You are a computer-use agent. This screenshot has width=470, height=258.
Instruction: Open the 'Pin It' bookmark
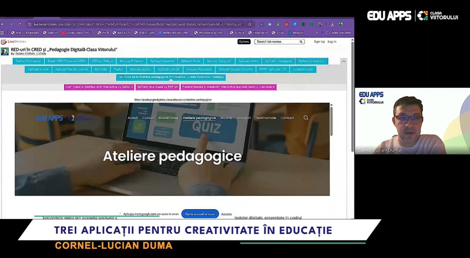[x=103, y=33]
